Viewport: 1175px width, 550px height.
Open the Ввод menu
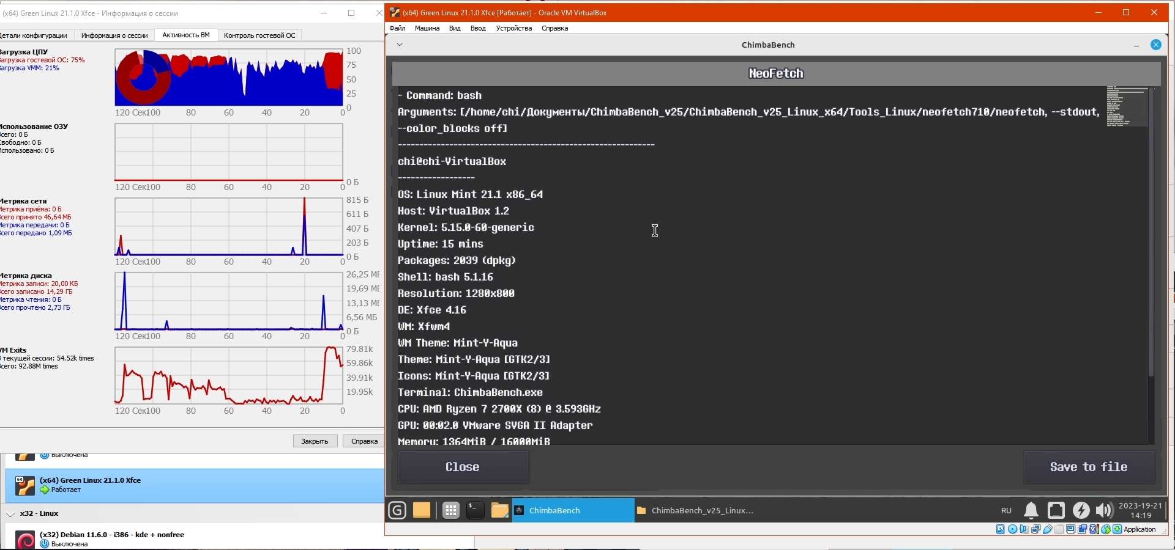[478, 28]
